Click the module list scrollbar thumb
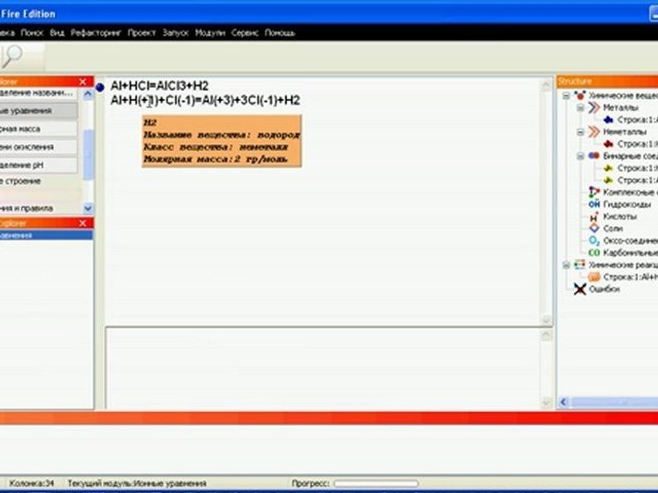Viewport: 658px width, 493px height. tap(88, 155)
